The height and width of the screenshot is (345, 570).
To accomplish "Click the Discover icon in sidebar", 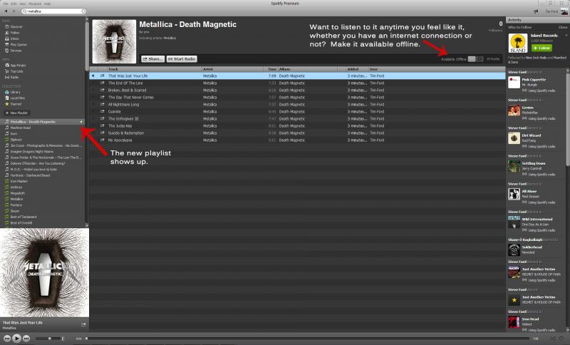I will [x=6, y=26].
